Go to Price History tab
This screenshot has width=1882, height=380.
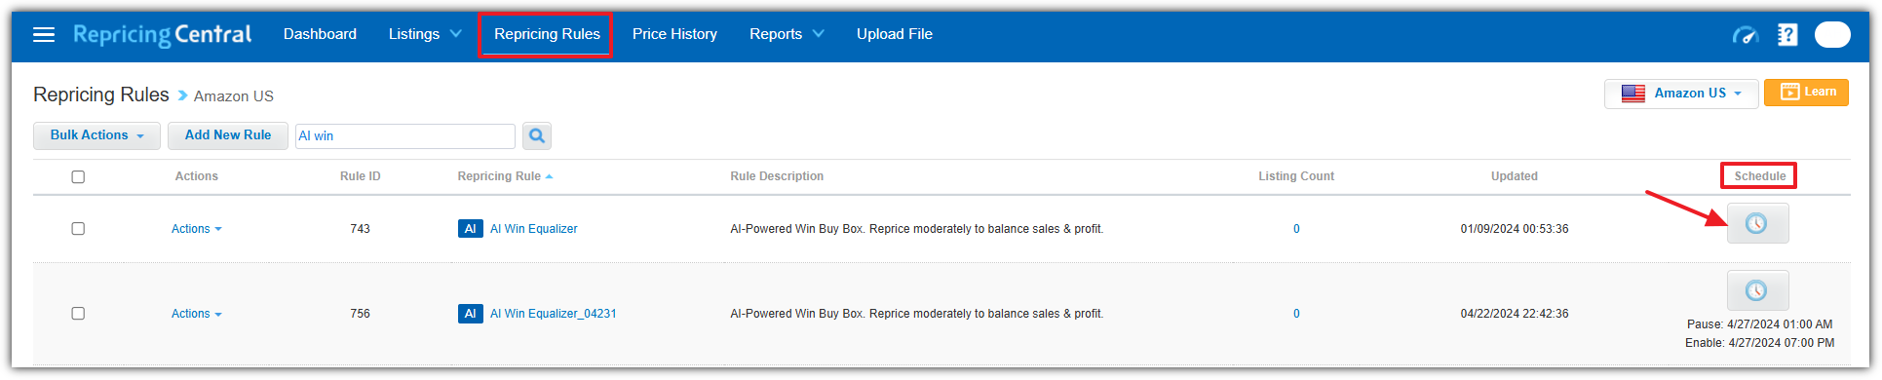click(674, 34)
